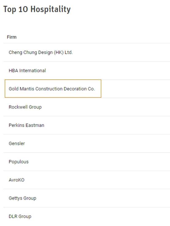Select Perkins Eastman firm name

26,125
